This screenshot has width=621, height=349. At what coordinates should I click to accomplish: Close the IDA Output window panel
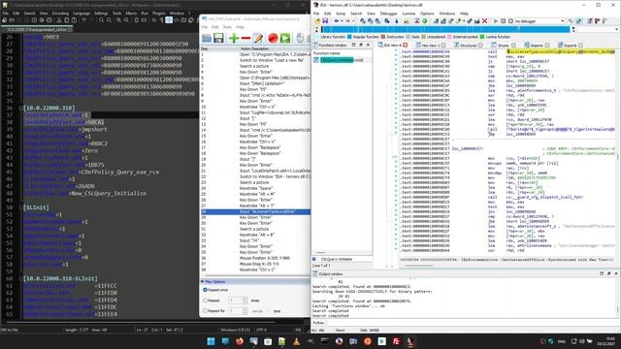(x=616, y=273)
